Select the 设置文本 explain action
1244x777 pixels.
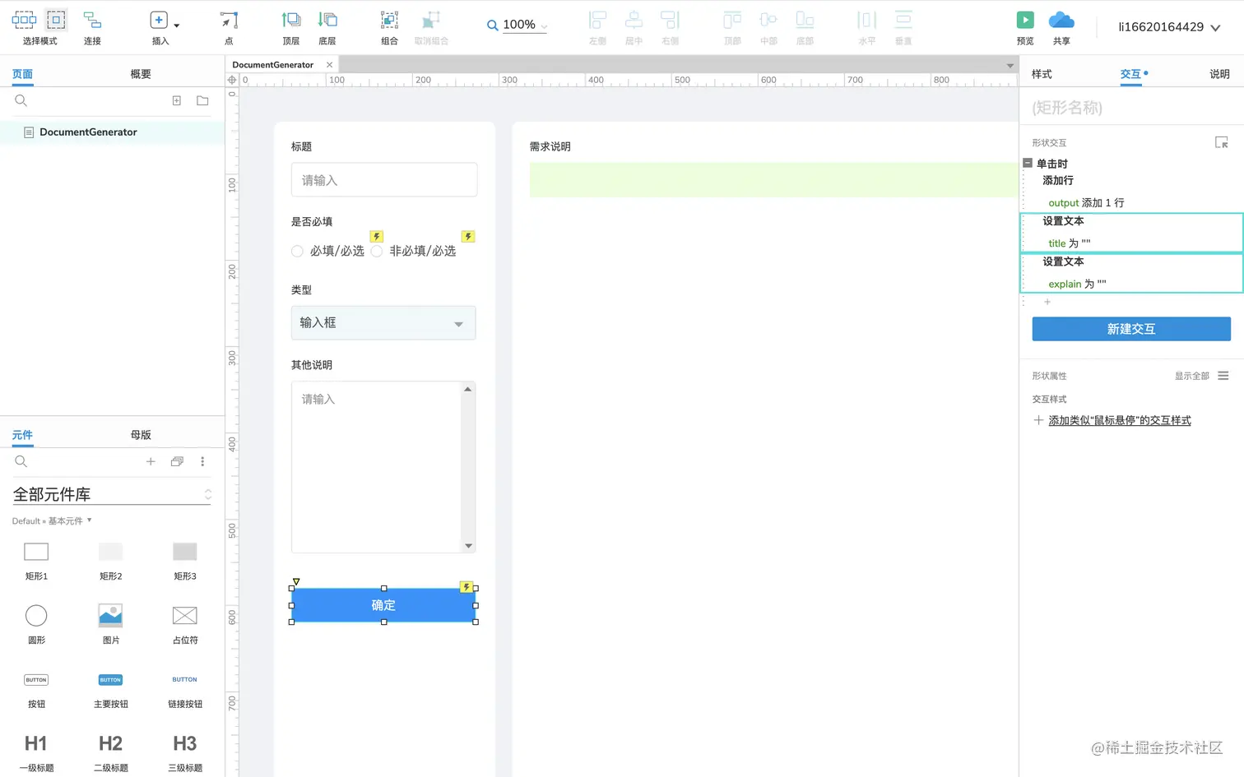[1131, 273]
